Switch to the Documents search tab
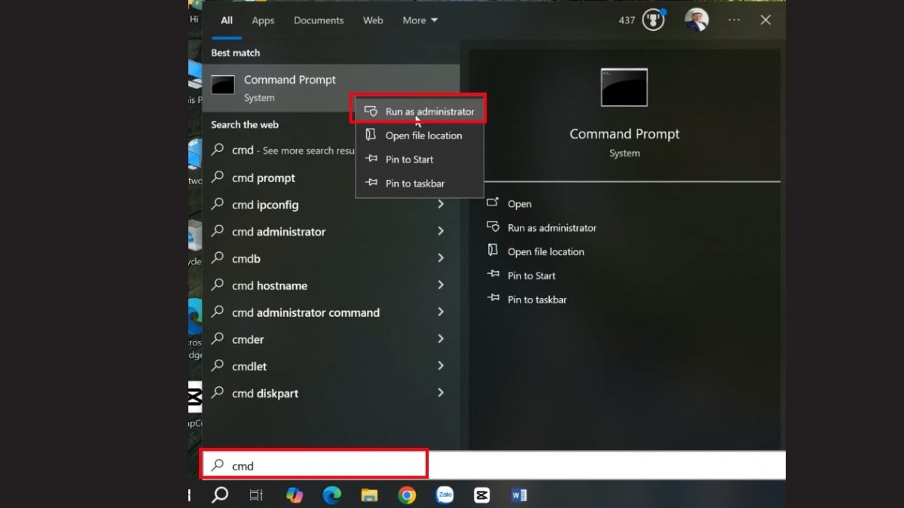 click(x=319, y=20)
